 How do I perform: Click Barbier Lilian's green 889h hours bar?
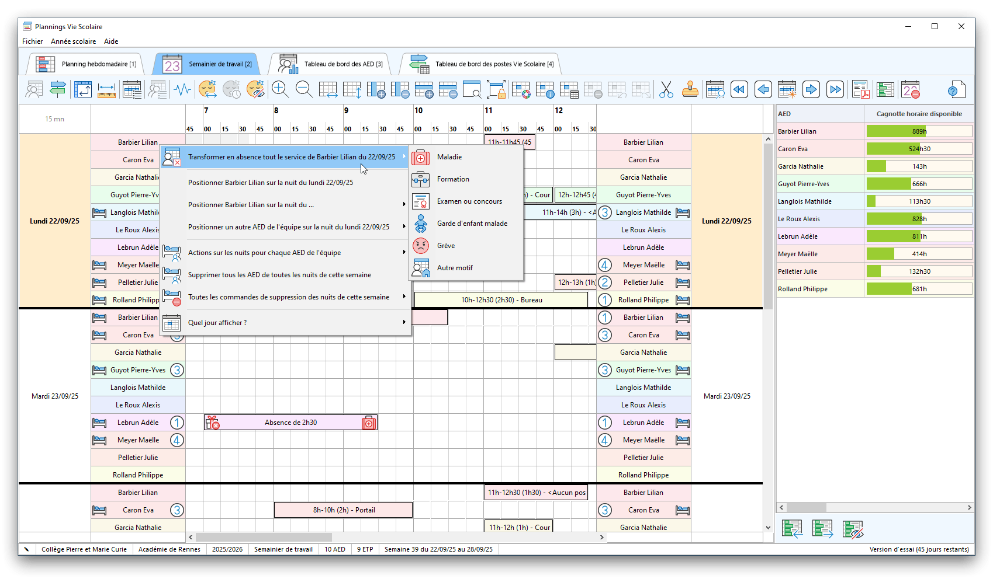point(895,131)
